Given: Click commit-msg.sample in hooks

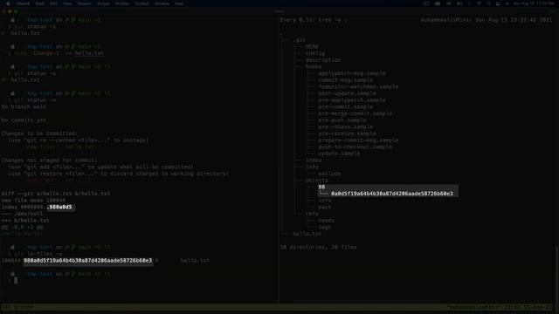Looking at the screenshot, I should click(x=346, y=80).
